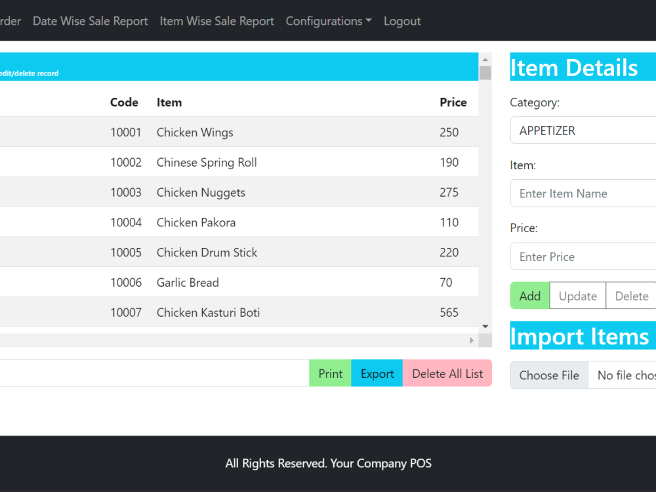
Task: Click the Item column header
Action: coord(169,102)
